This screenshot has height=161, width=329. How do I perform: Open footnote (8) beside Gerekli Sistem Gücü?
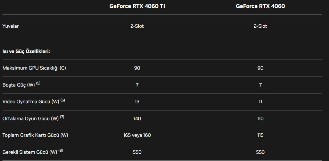[61, 150]
